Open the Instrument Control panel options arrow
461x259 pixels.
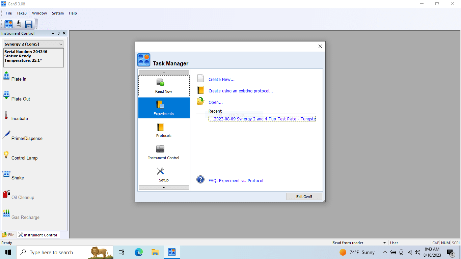tap(53, 33)
